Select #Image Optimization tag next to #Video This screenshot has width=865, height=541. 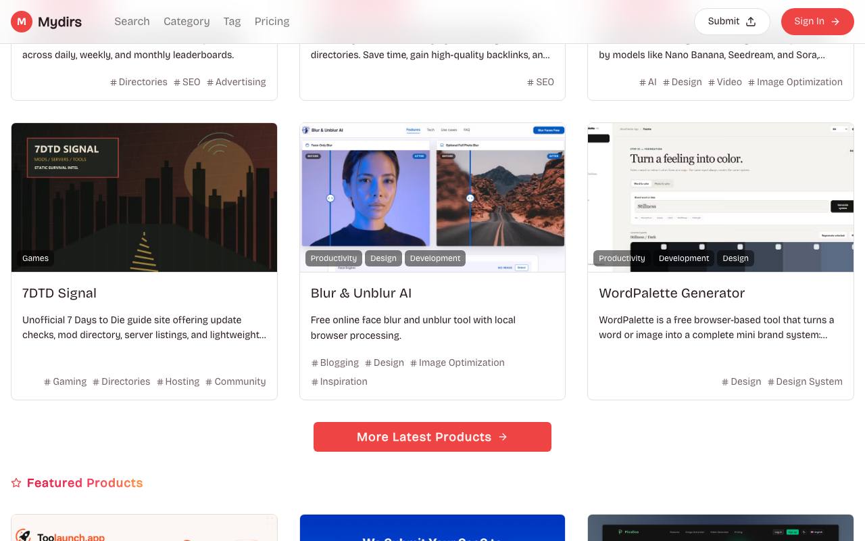point(795,82)
